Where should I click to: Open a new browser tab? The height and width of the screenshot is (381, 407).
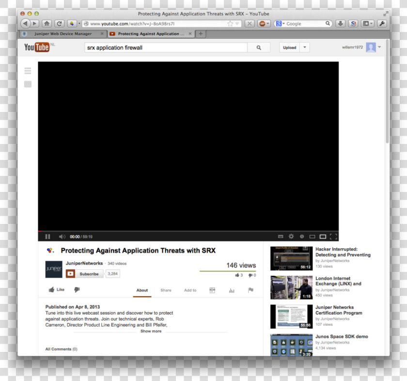[x=201, y=34]
